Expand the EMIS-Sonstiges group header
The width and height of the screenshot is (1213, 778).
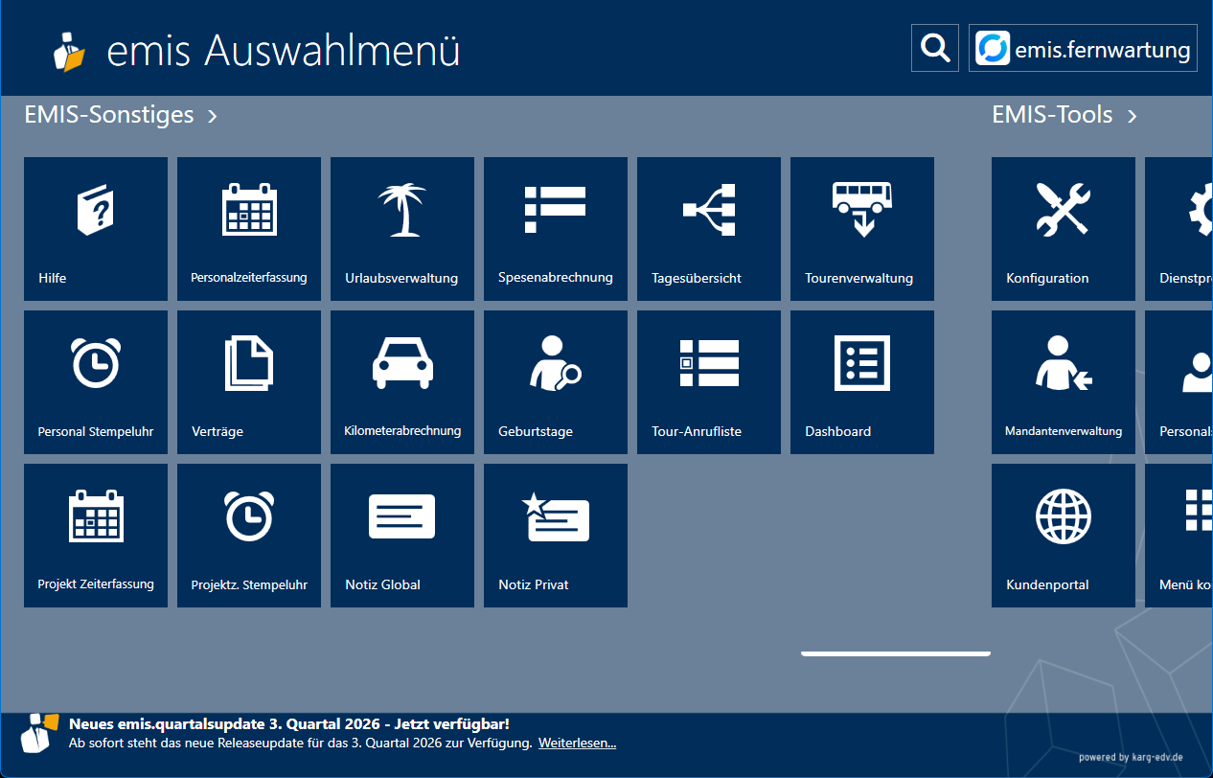[x=121, y=115]
